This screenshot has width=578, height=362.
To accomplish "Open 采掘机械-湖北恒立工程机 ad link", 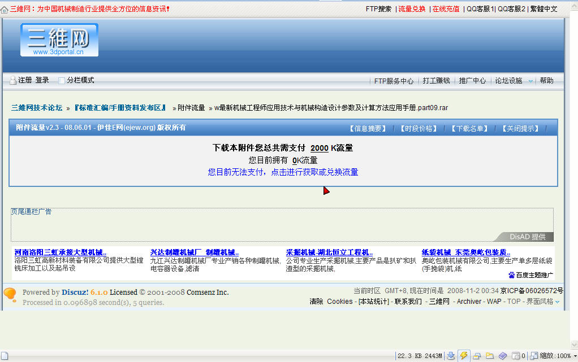I will click(x=329, y=252).
